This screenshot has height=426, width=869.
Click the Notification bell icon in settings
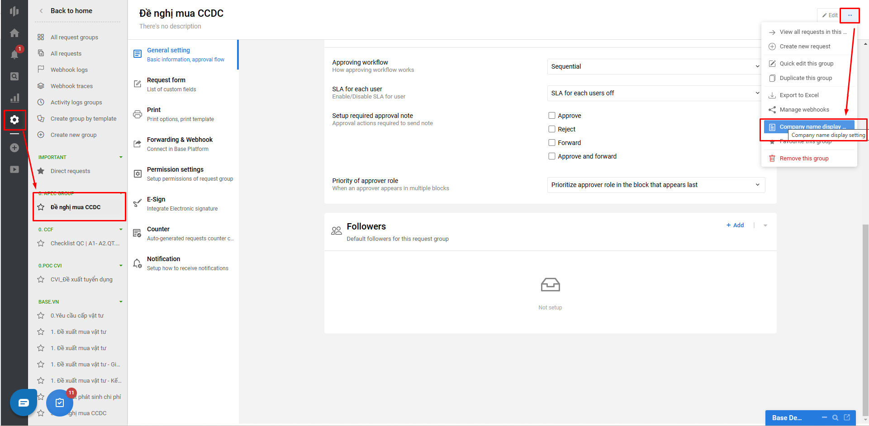(x=138, y=263)
